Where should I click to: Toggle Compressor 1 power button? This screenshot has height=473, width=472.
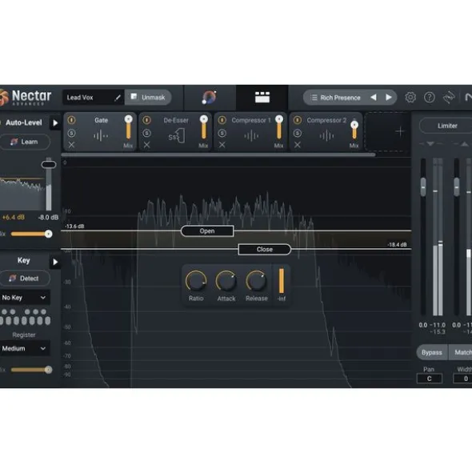coord(222,120)
